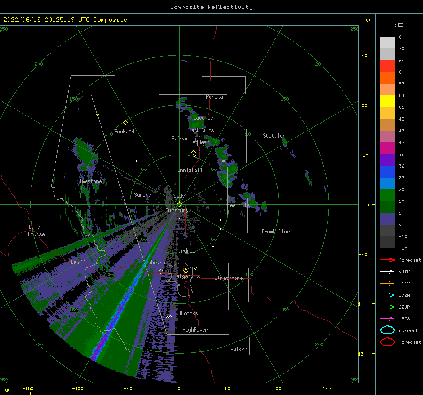Click the -150 tick on bottom axis
Image resolution: width=423 pixels, height=395 pixels.
click(28, 388)
